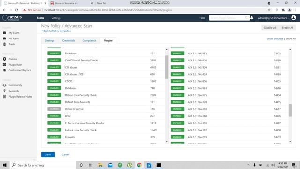Switch to the Settings tab
300x169 pixels.
[50, 41]
